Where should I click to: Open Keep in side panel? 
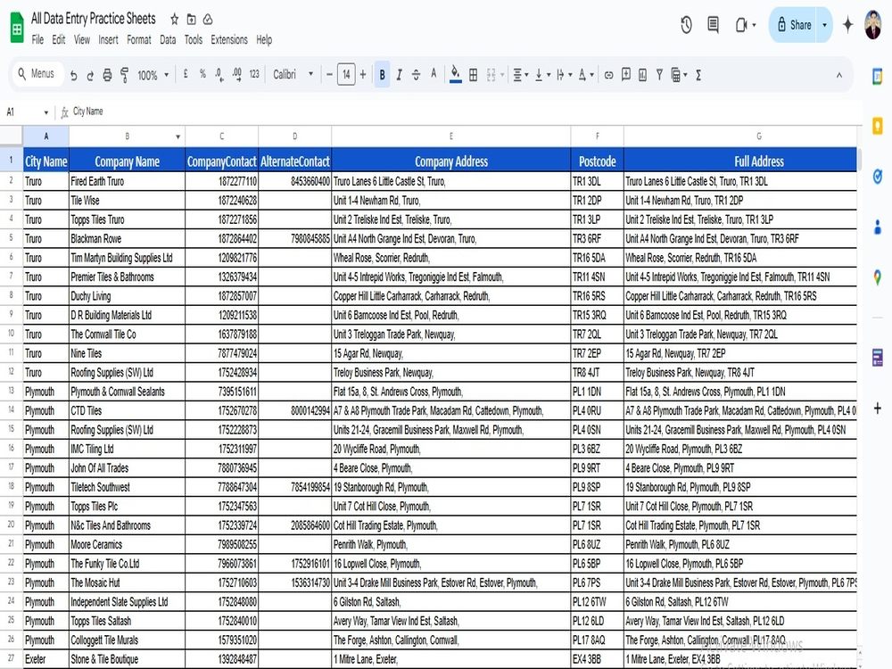tap(877, 126)
